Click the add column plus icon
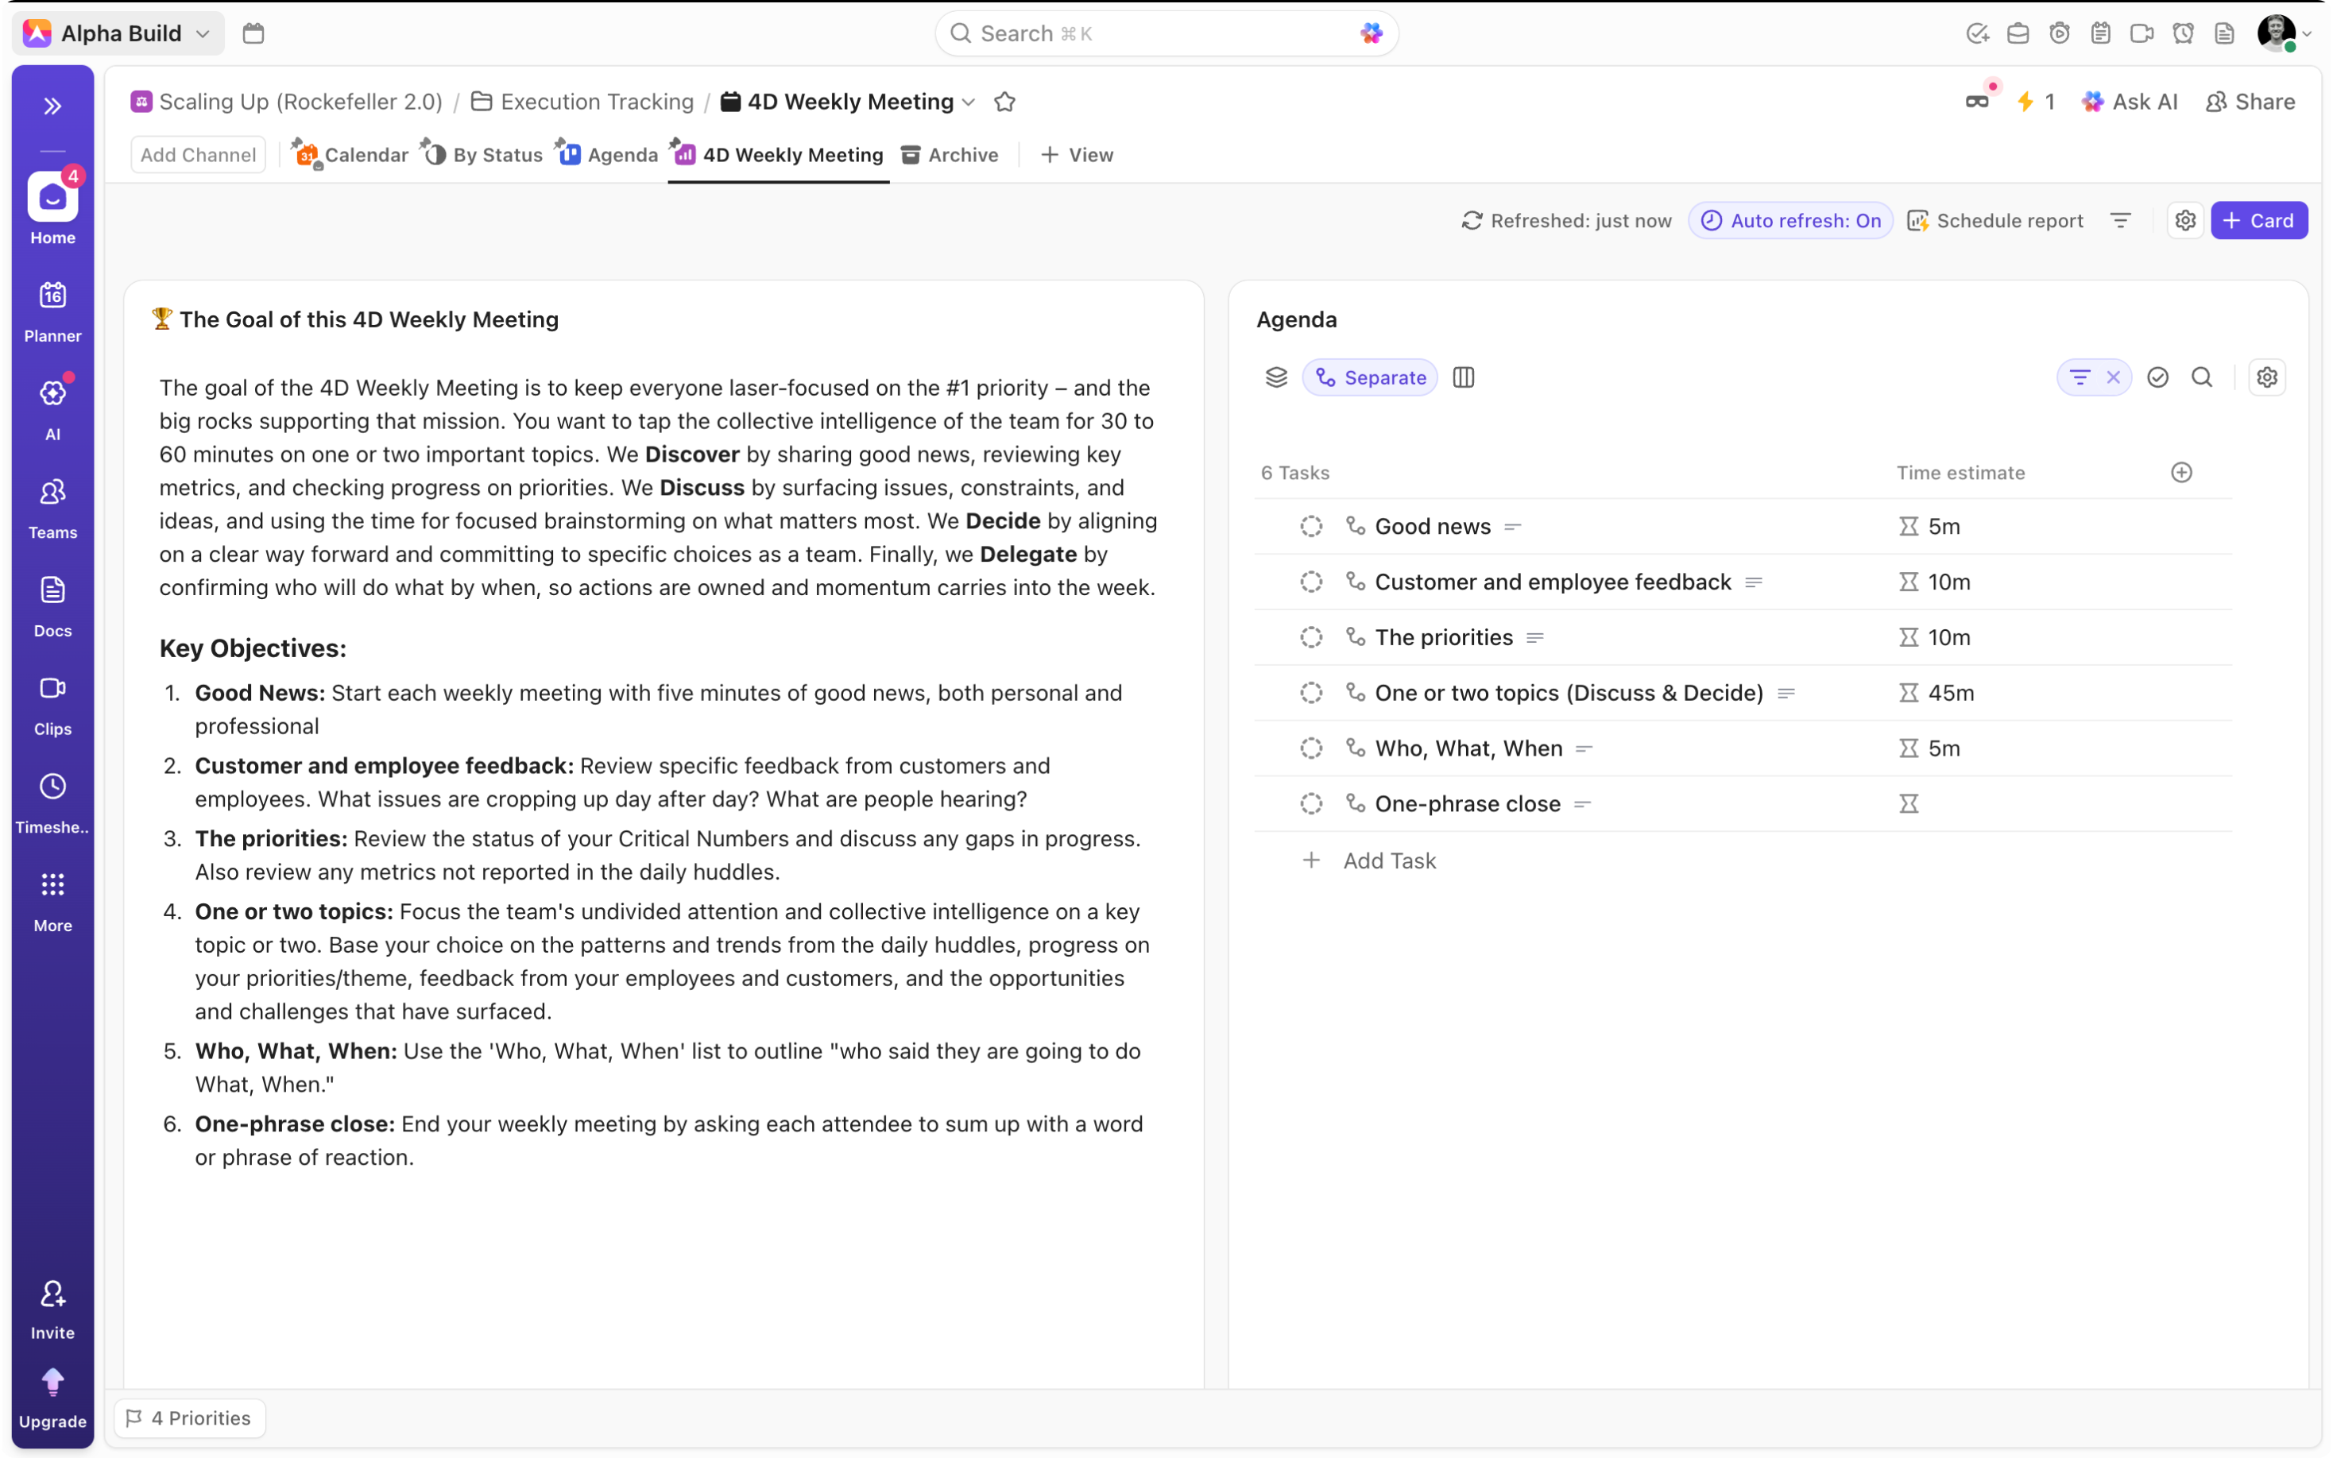The width and height of the screenshot is (2333, 1458). coord(2182,473)
